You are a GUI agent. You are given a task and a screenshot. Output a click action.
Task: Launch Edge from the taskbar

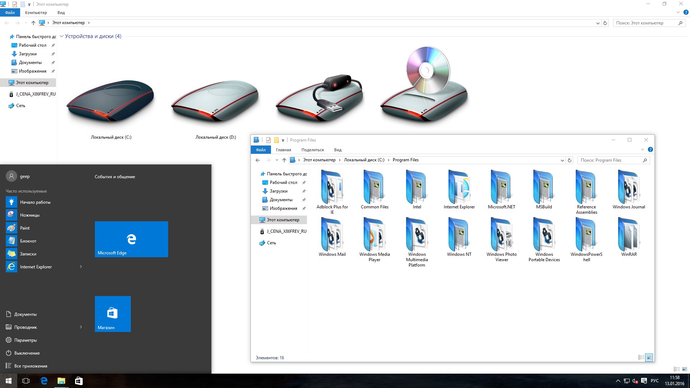coord(44,381)
